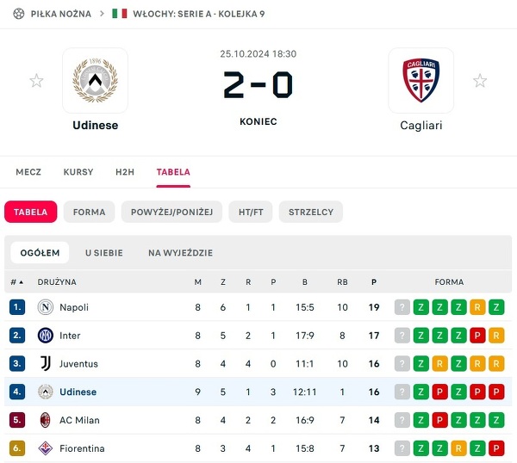Screen dimensions: 517x463
Task: Show the NA WYJEŹDZIE standings
Action: tap(180, 253)
